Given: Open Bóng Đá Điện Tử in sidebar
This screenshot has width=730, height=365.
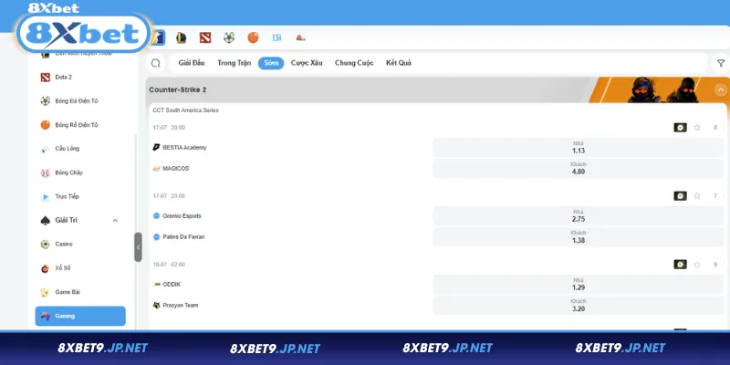Looking at the screenshot, I should 77,101.
